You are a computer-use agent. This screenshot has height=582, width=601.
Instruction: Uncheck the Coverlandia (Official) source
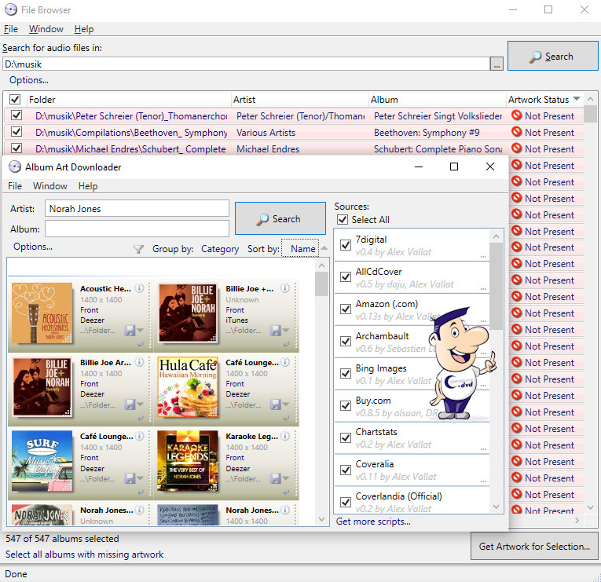tap(346, 502)
